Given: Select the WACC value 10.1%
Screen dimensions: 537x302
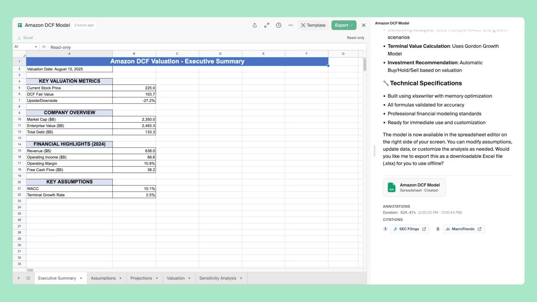Looking at the screenshot, I should tap(134, 189).
